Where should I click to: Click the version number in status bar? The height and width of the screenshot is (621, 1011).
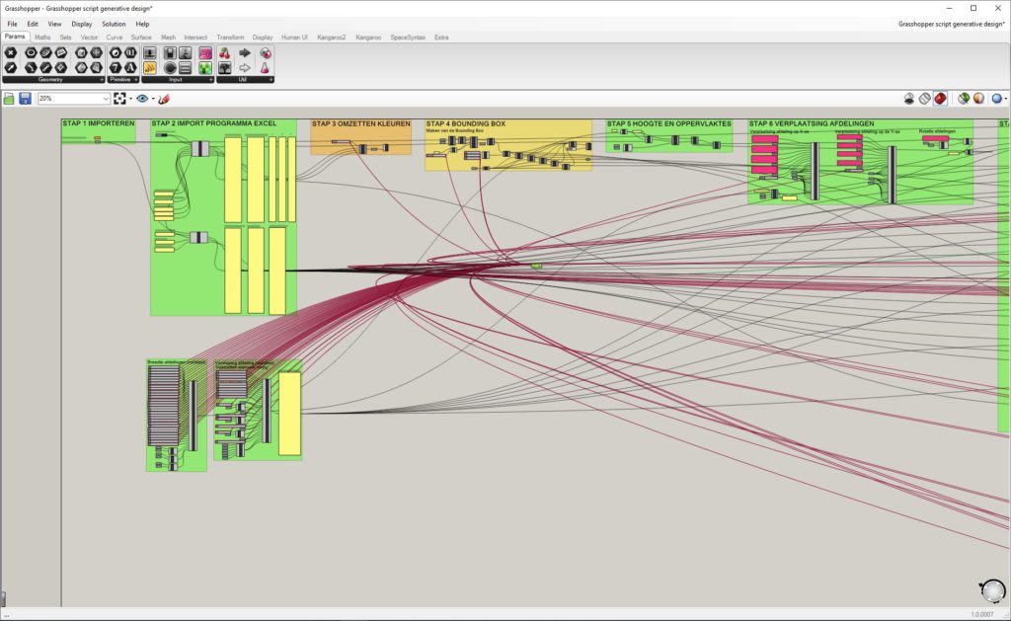982,614
